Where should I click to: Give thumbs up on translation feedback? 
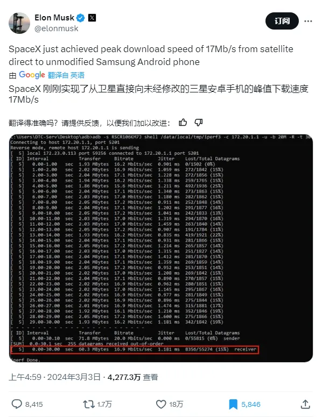(x=183, y=123)
